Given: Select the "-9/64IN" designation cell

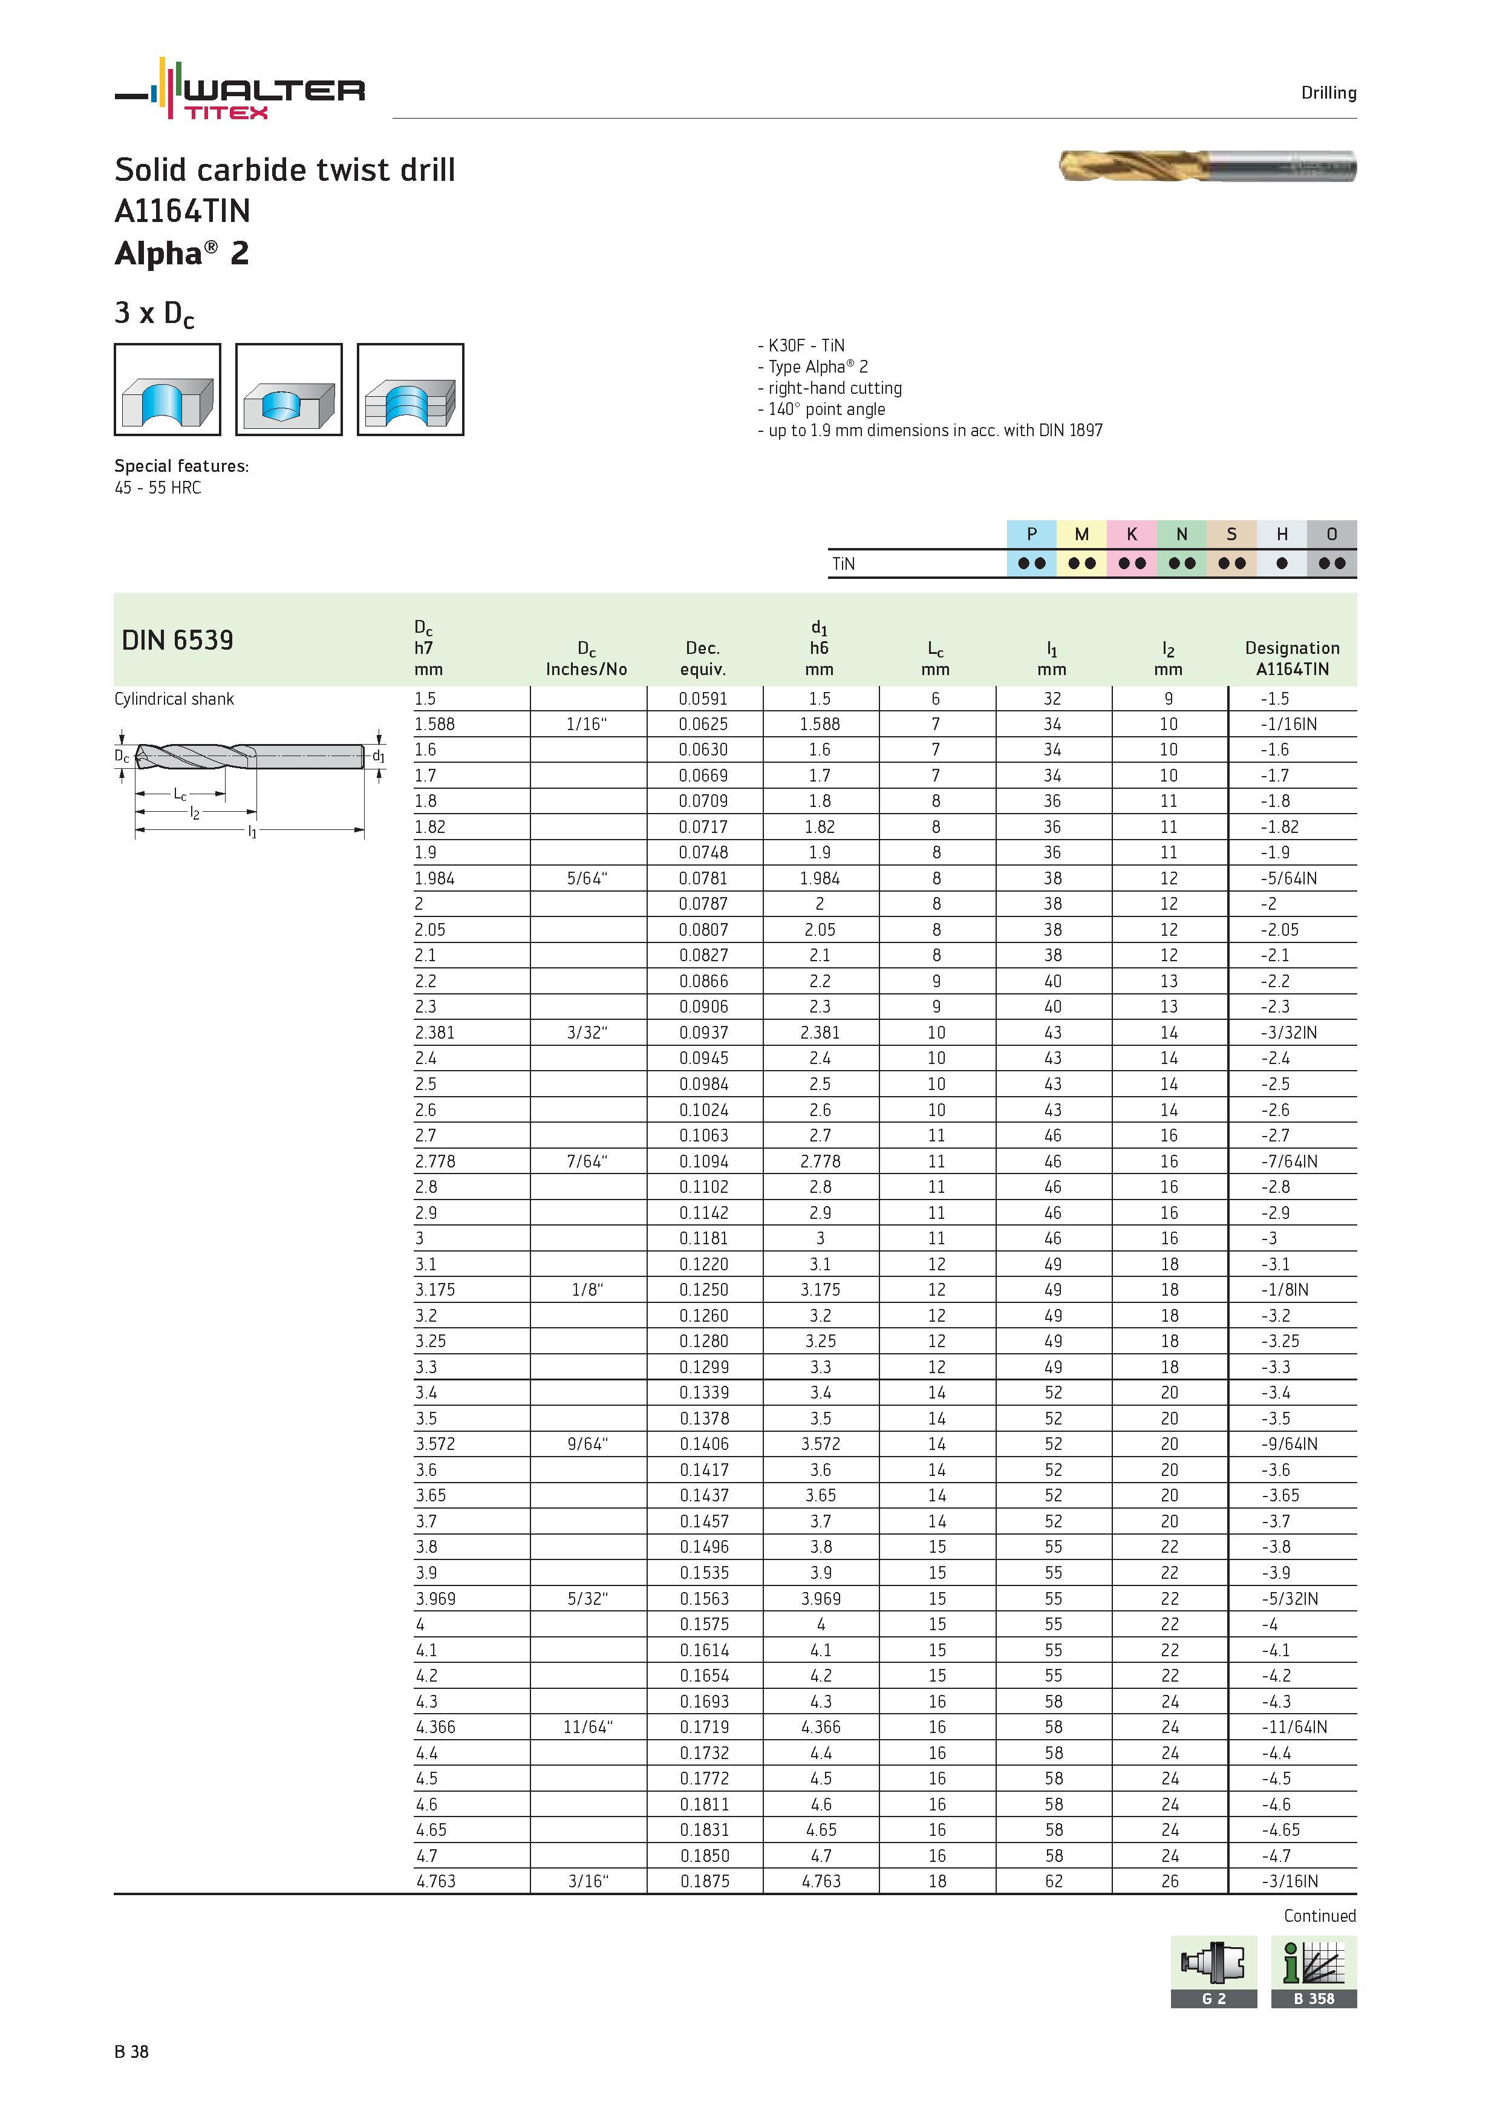Looking at the screenshot, I should (x=1290, y=1445).
